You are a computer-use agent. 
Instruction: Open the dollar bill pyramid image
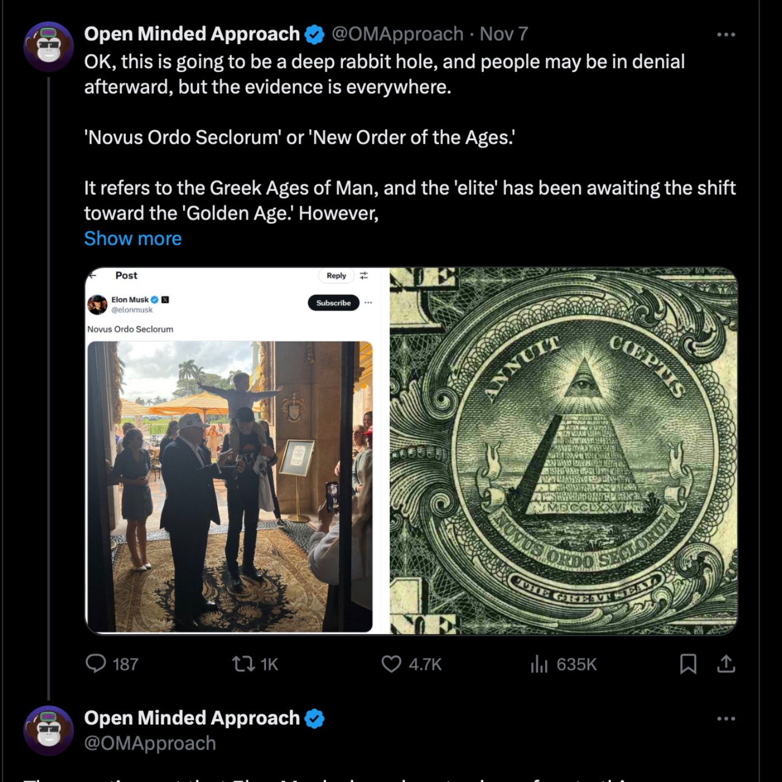click(563, 451)
